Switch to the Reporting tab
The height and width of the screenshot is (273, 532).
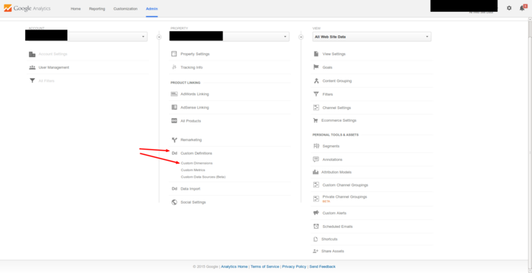pos(97,9)
